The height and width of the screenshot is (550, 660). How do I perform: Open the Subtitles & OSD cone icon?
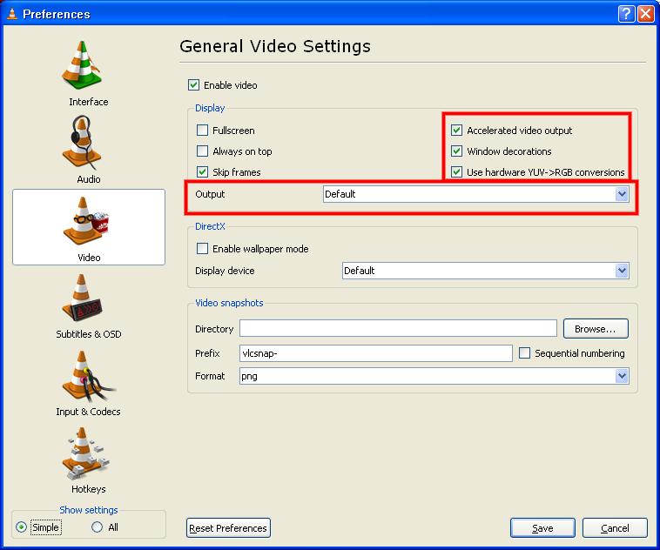point(82,298)
